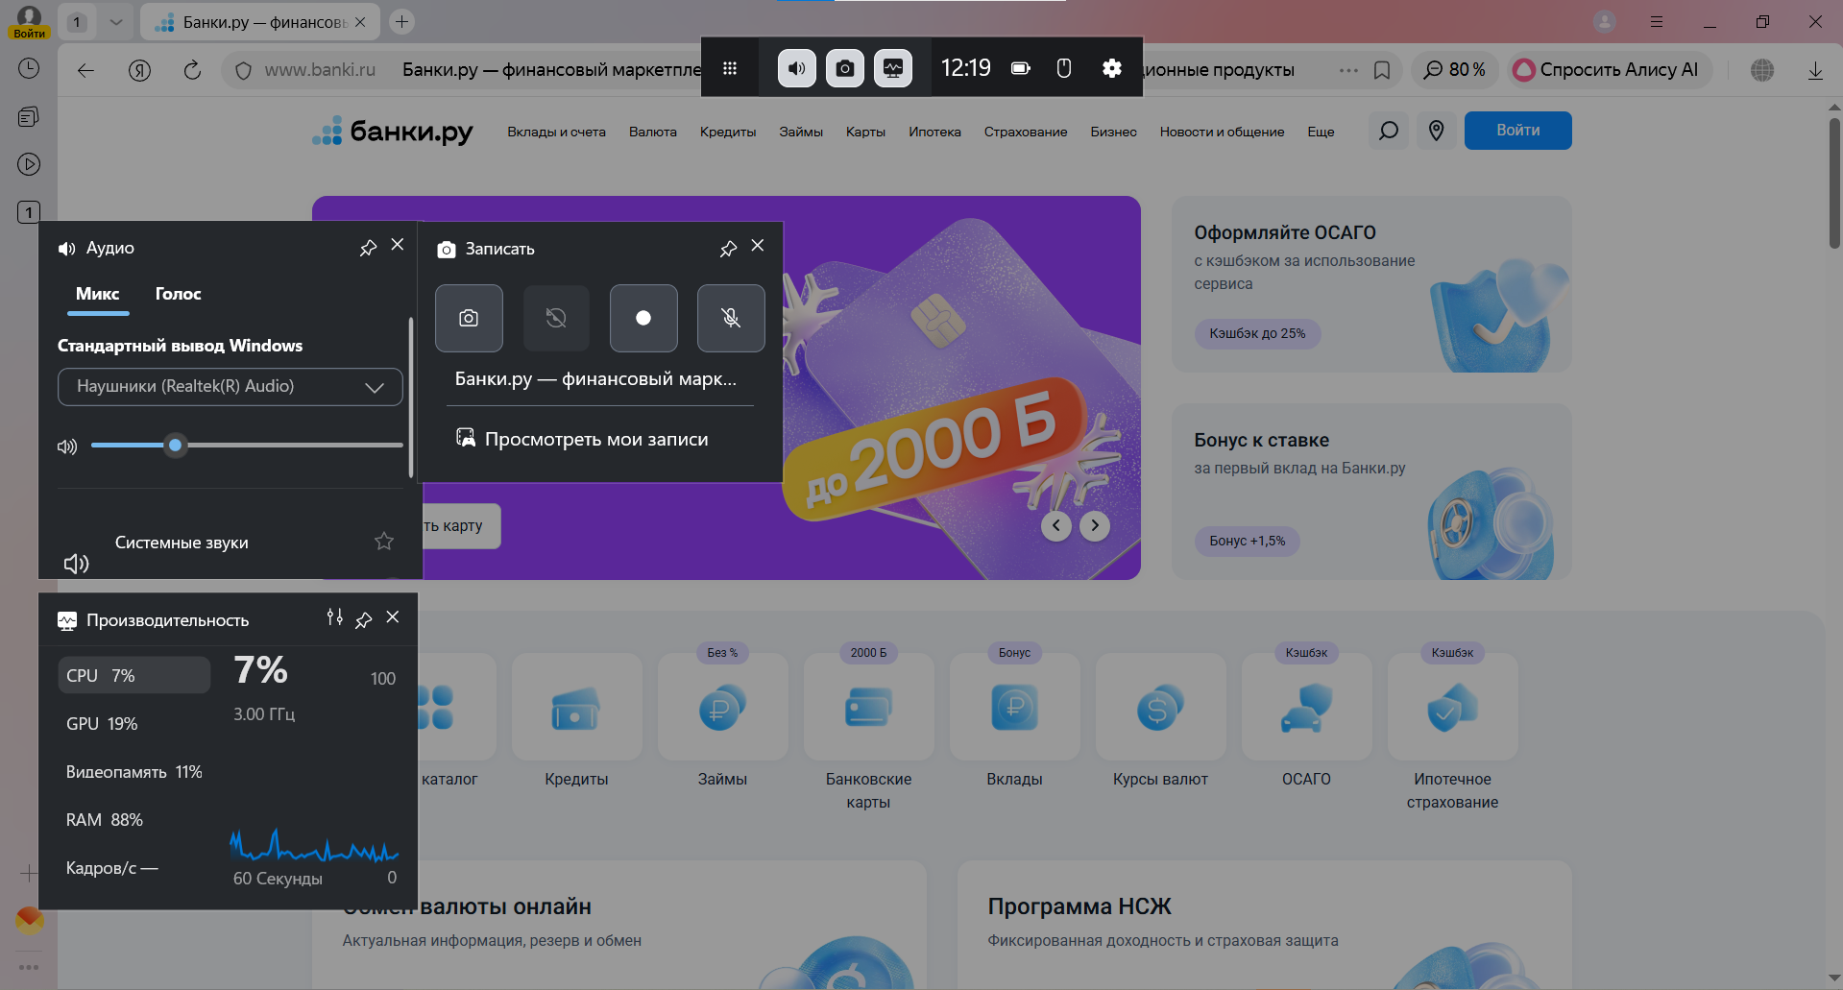The image size is (1843, 990).
Task: Open the 'Еще' navigation menu
Action: 1321,132
